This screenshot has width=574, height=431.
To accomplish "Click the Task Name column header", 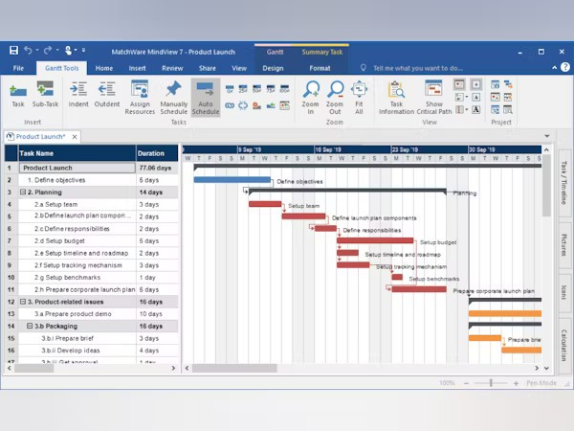I will 77,153.
